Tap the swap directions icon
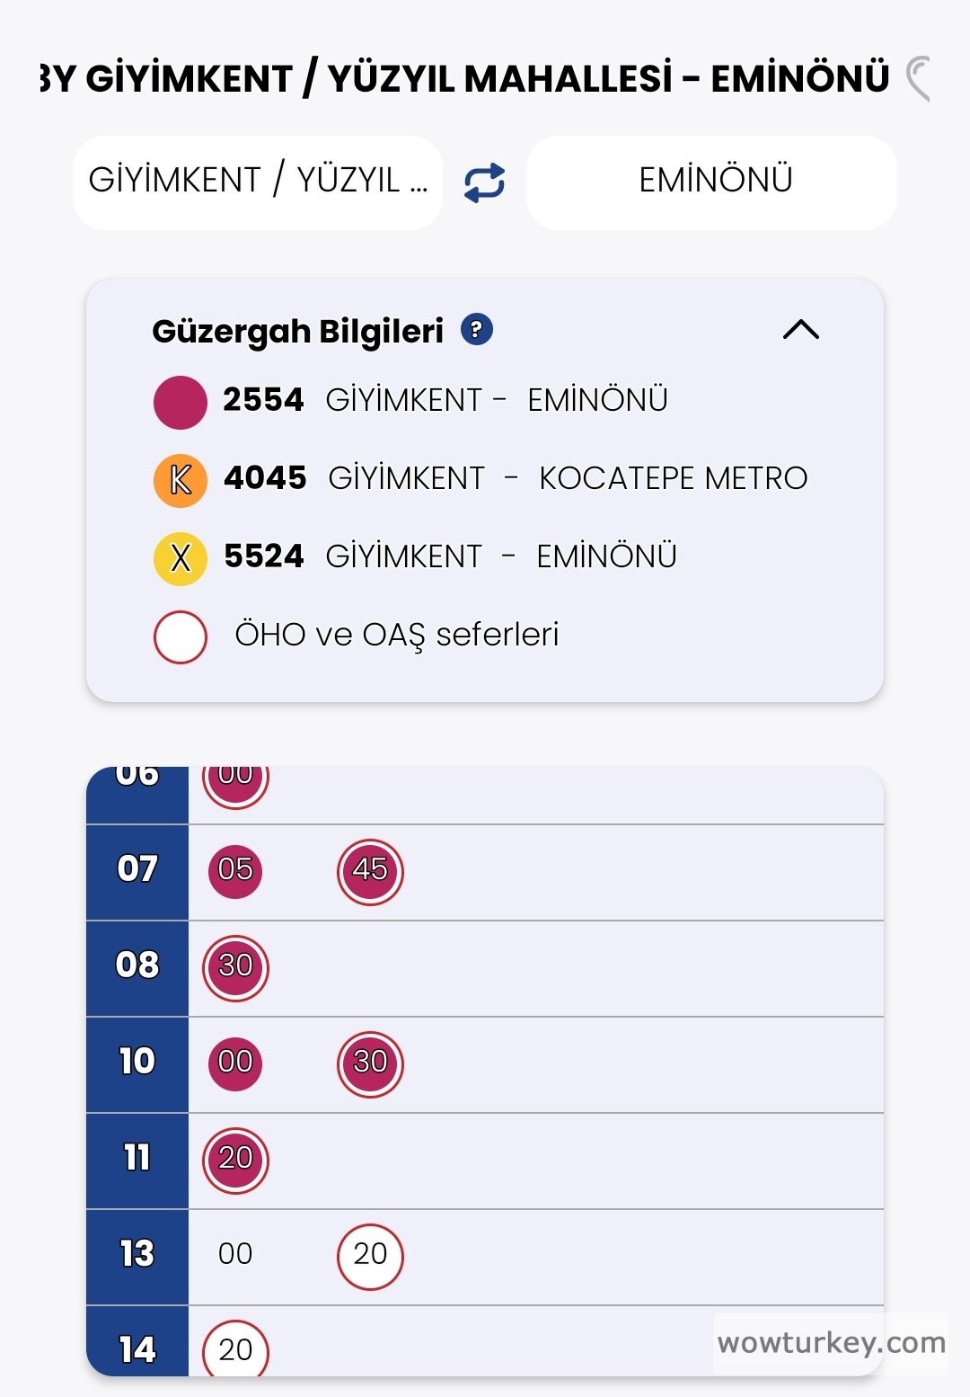 pos(483,181)
